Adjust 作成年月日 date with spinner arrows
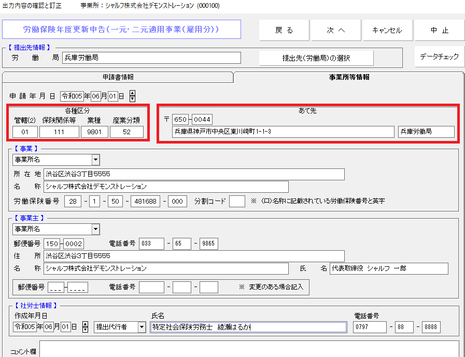This screenshot has width=465, height=357. [86, 327]
